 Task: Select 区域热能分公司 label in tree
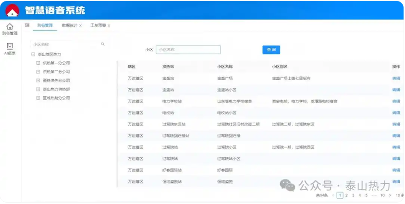[x=56, y=98]
